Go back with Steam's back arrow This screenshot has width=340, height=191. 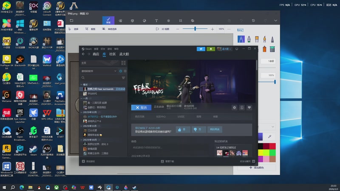83,54
